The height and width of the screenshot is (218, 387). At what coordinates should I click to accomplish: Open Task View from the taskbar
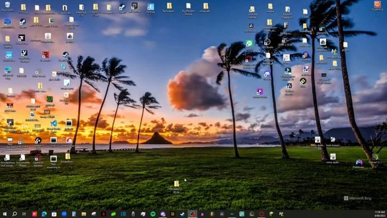pyautogui.click(x=24, y=214)
